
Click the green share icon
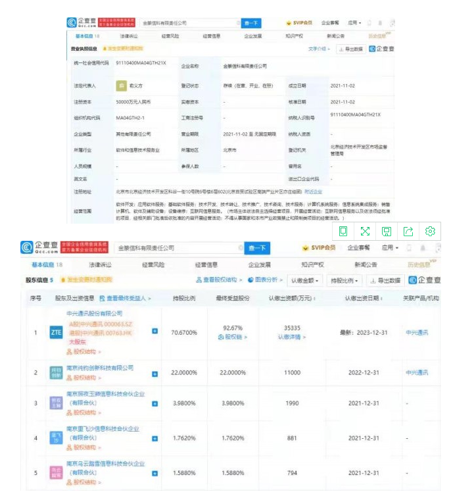point(408,231)
